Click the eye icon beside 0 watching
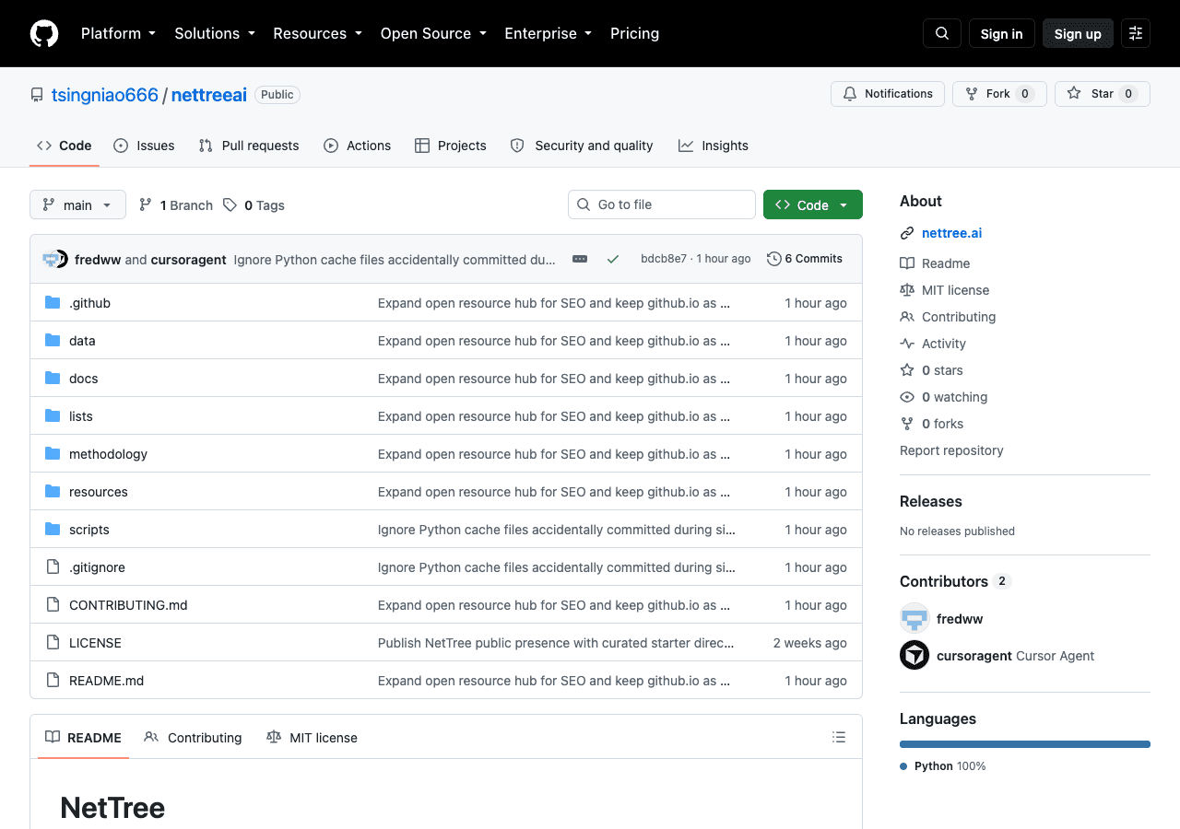This screenshot has width=1180, height=829. tap(907, 397)
